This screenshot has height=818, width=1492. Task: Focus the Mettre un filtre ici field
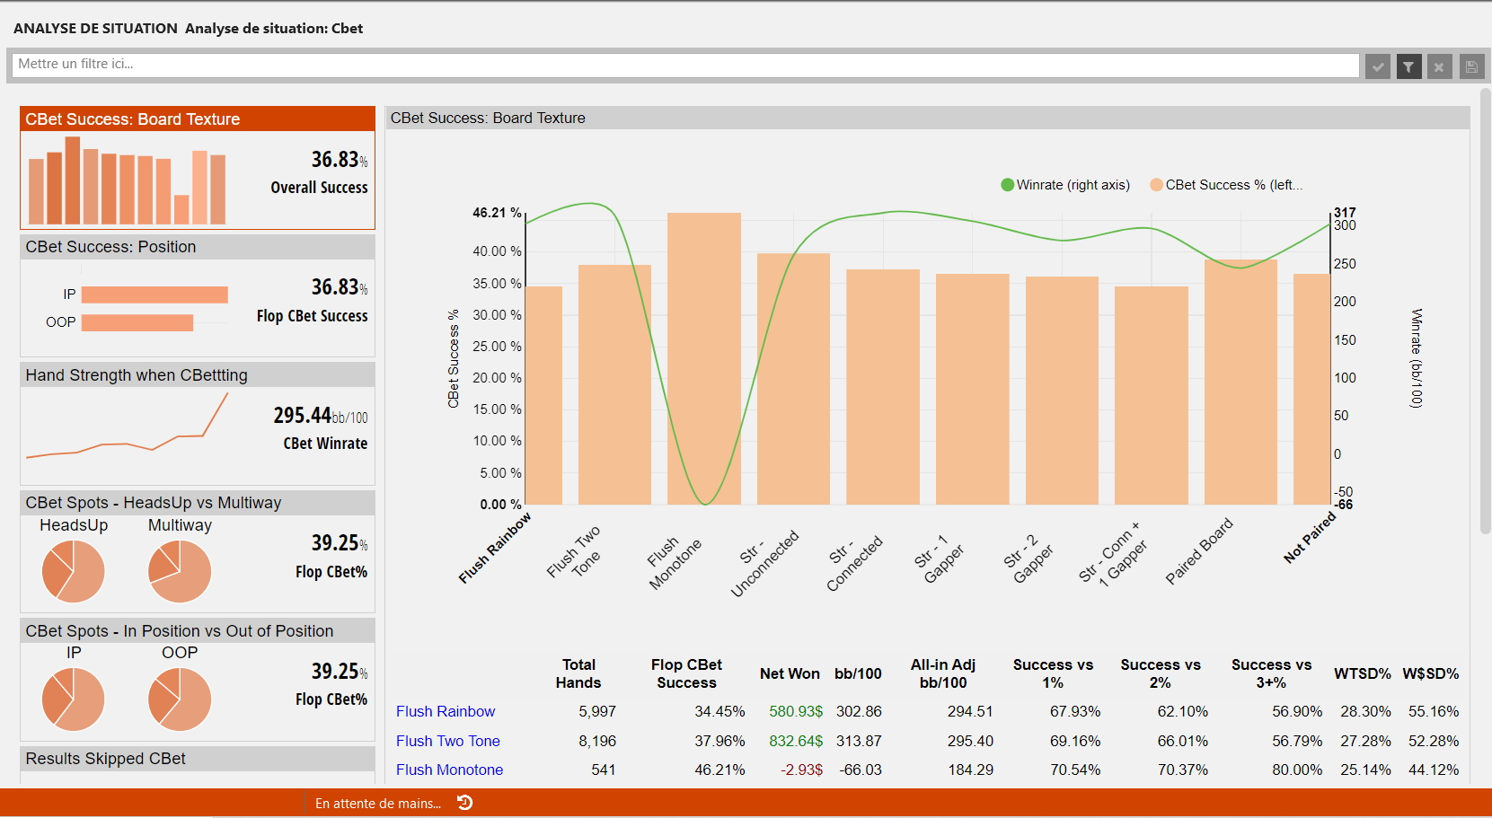click(x=685, y=65)
